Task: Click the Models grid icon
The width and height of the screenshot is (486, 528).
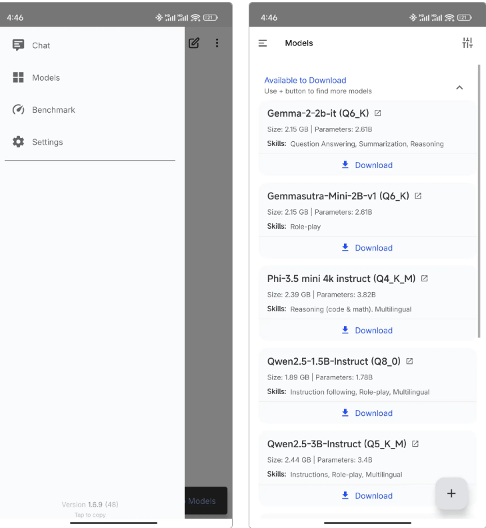Action: pos(18,77)
